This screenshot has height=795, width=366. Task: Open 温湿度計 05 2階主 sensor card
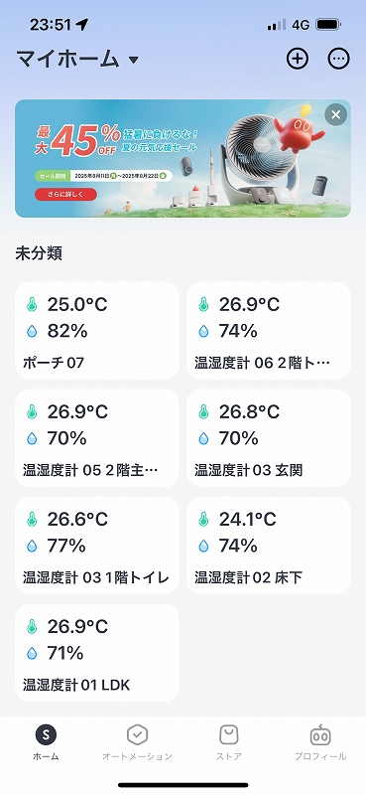[97, 438]
